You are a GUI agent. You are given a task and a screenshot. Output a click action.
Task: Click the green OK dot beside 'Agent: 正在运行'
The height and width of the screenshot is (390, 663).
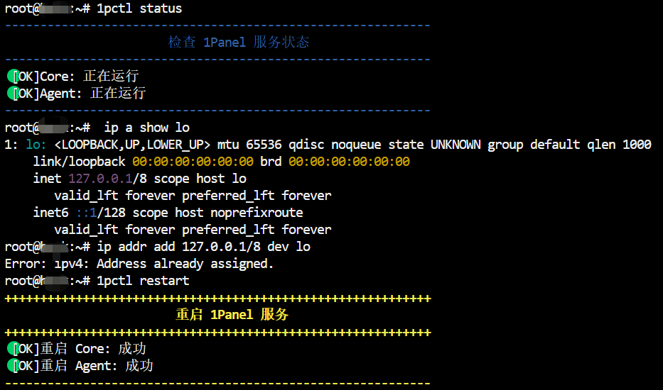13,94
